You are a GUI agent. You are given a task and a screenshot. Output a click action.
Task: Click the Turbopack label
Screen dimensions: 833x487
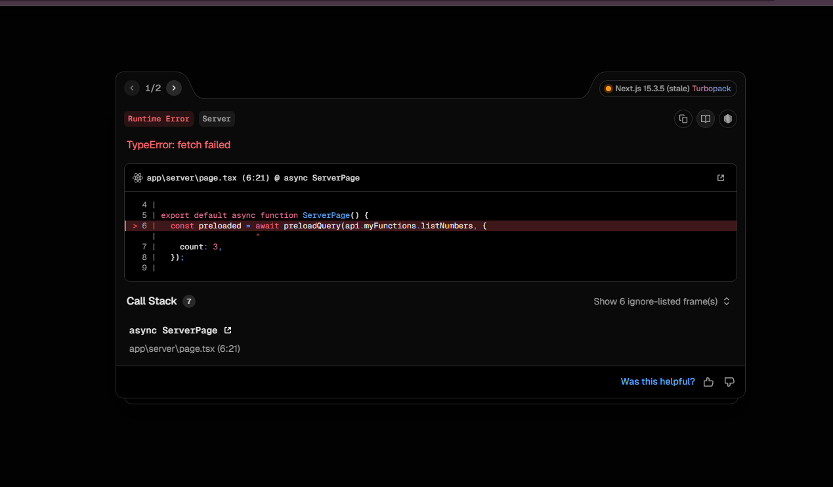pyautogui.click(x=712, y=89)
